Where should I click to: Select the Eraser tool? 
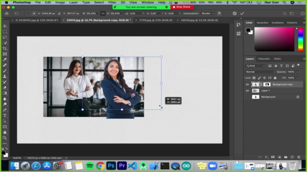[x=5, y=87]
